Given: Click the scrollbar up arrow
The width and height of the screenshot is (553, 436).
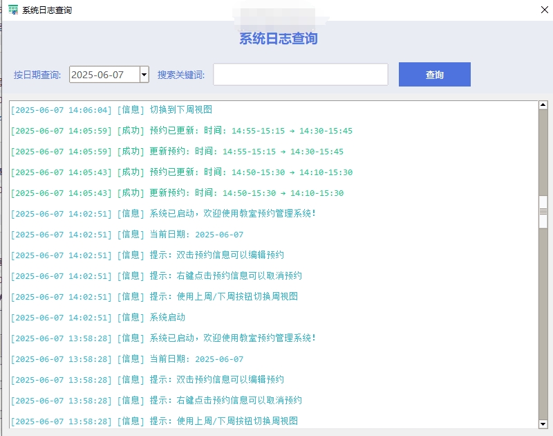Looking at the screenshot, I should coord(543,106).
